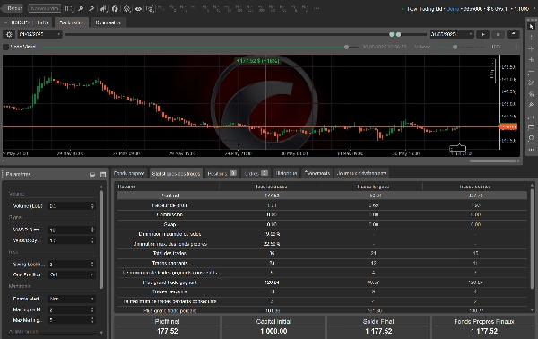
Task: Select the horizontal line drawing tool
Action: pos(531,72)
